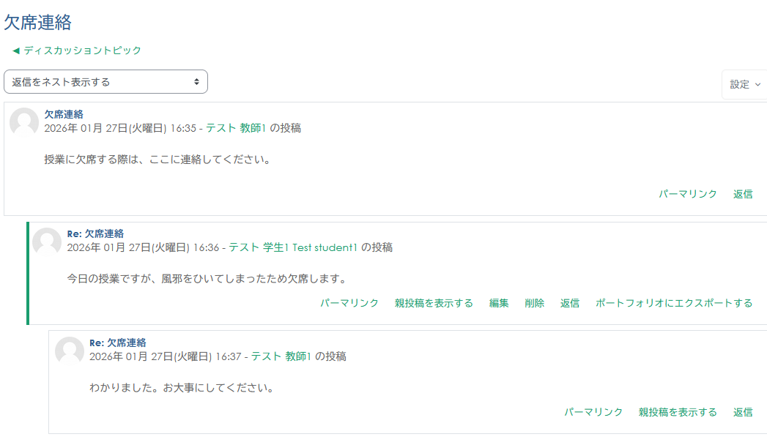
Task: Open the 返信をネスト表示する display mode selector
Action: (x=106, y=81)
